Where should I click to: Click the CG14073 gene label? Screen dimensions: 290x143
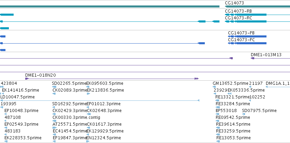point(234,3)
